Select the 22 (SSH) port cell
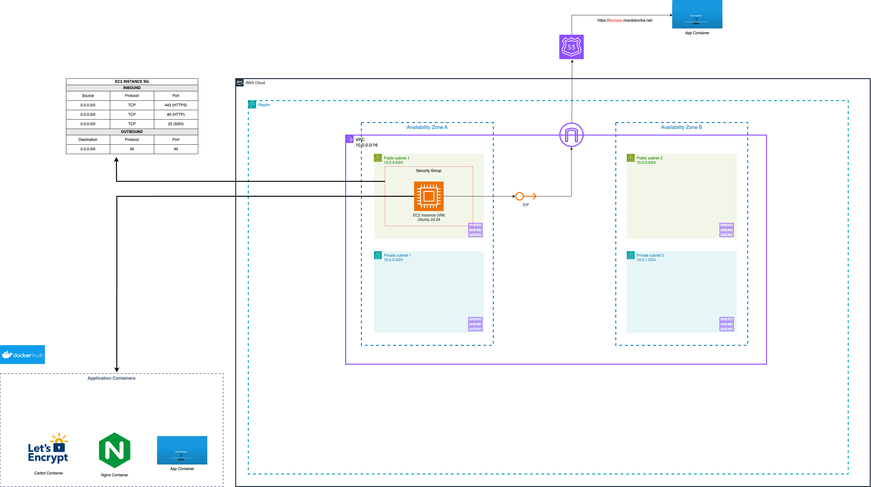The height and width of the screenshot is (487, 871). (176, 124)
